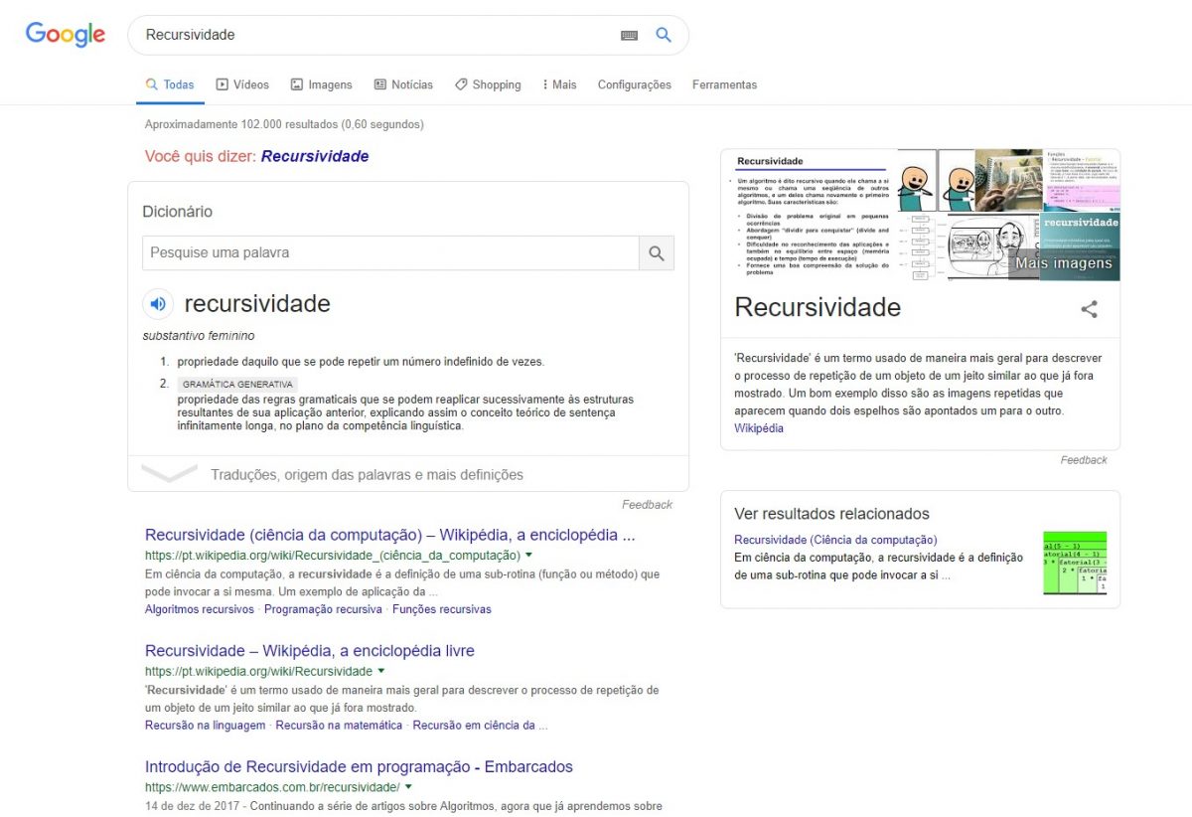Click the Ver resultados relacionados heading
Image resolution: width=1192 pixels, height=817 pixels.
click(831, 514)
